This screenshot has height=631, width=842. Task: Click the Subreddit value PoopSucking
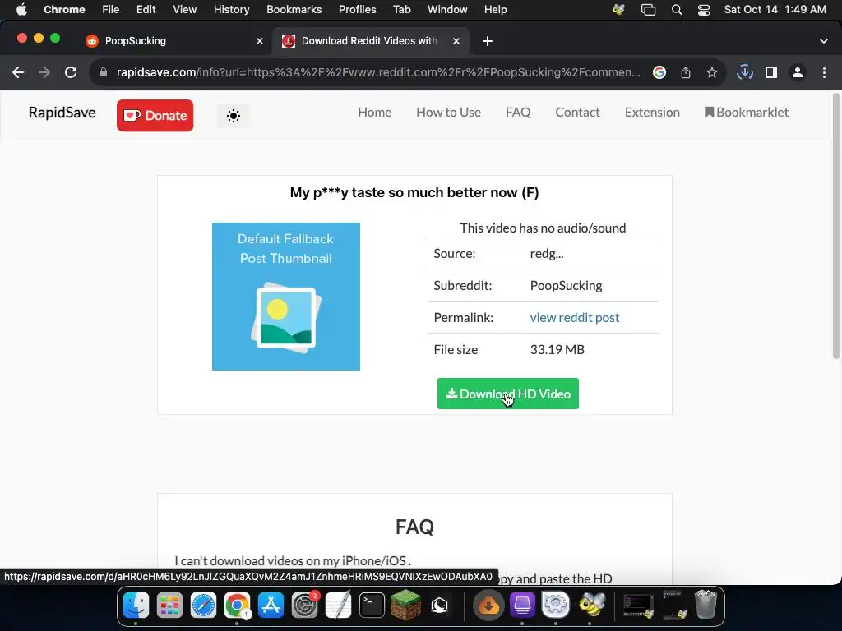pyautogui.click(x=566, y=285)
